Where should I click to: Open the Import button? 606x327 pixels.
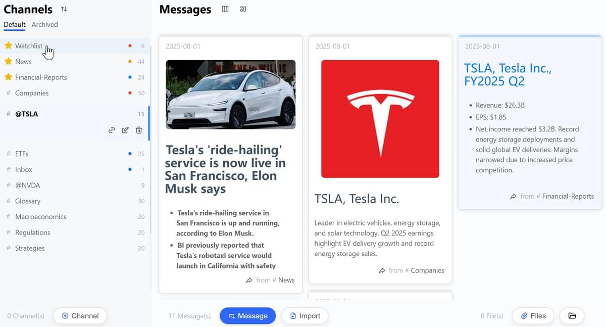point(305,316)
